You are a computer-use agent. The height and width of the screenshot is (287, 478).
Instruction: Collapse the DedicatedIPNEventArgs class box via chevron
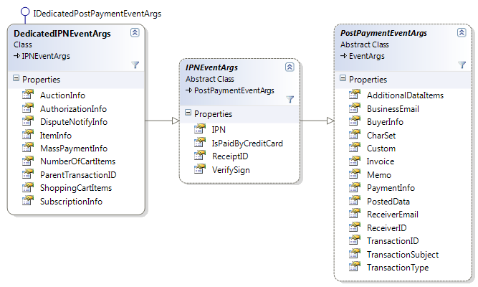point(135,32)
